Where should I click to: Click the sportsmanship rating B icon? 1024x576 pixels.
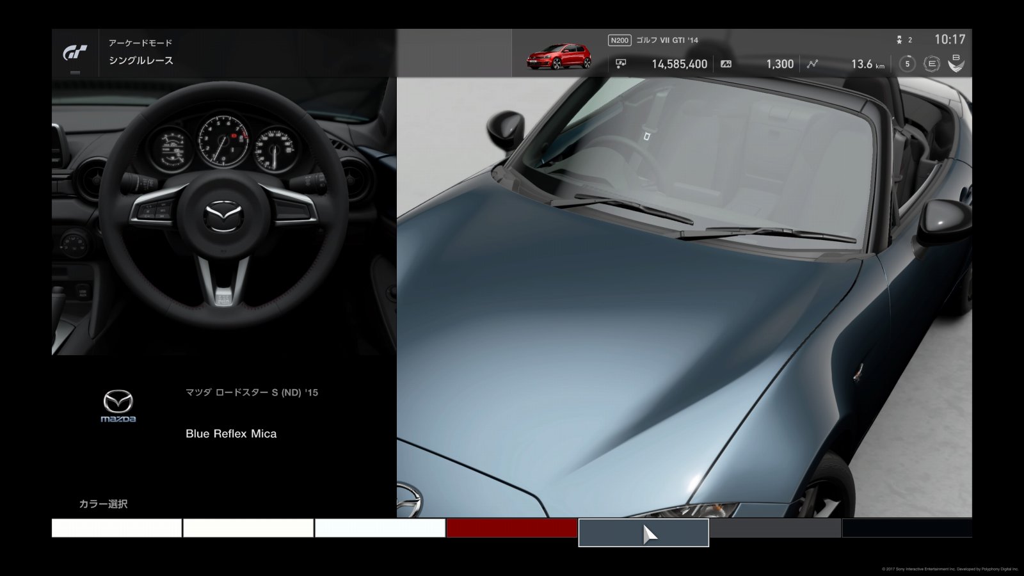coord(956,63)
